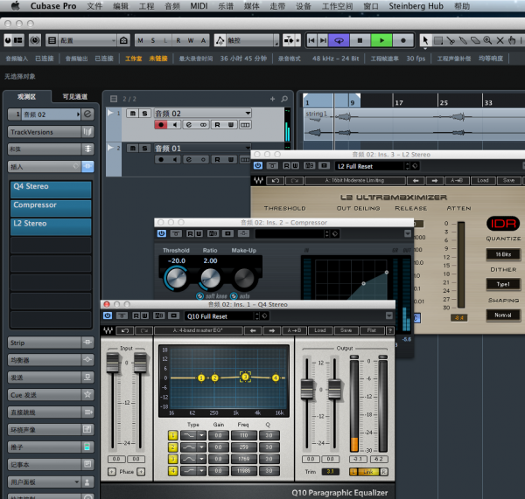Toggle EQ band 1 yellow enable button
Screen dimensions: 525x499
[x=172, y=435]
